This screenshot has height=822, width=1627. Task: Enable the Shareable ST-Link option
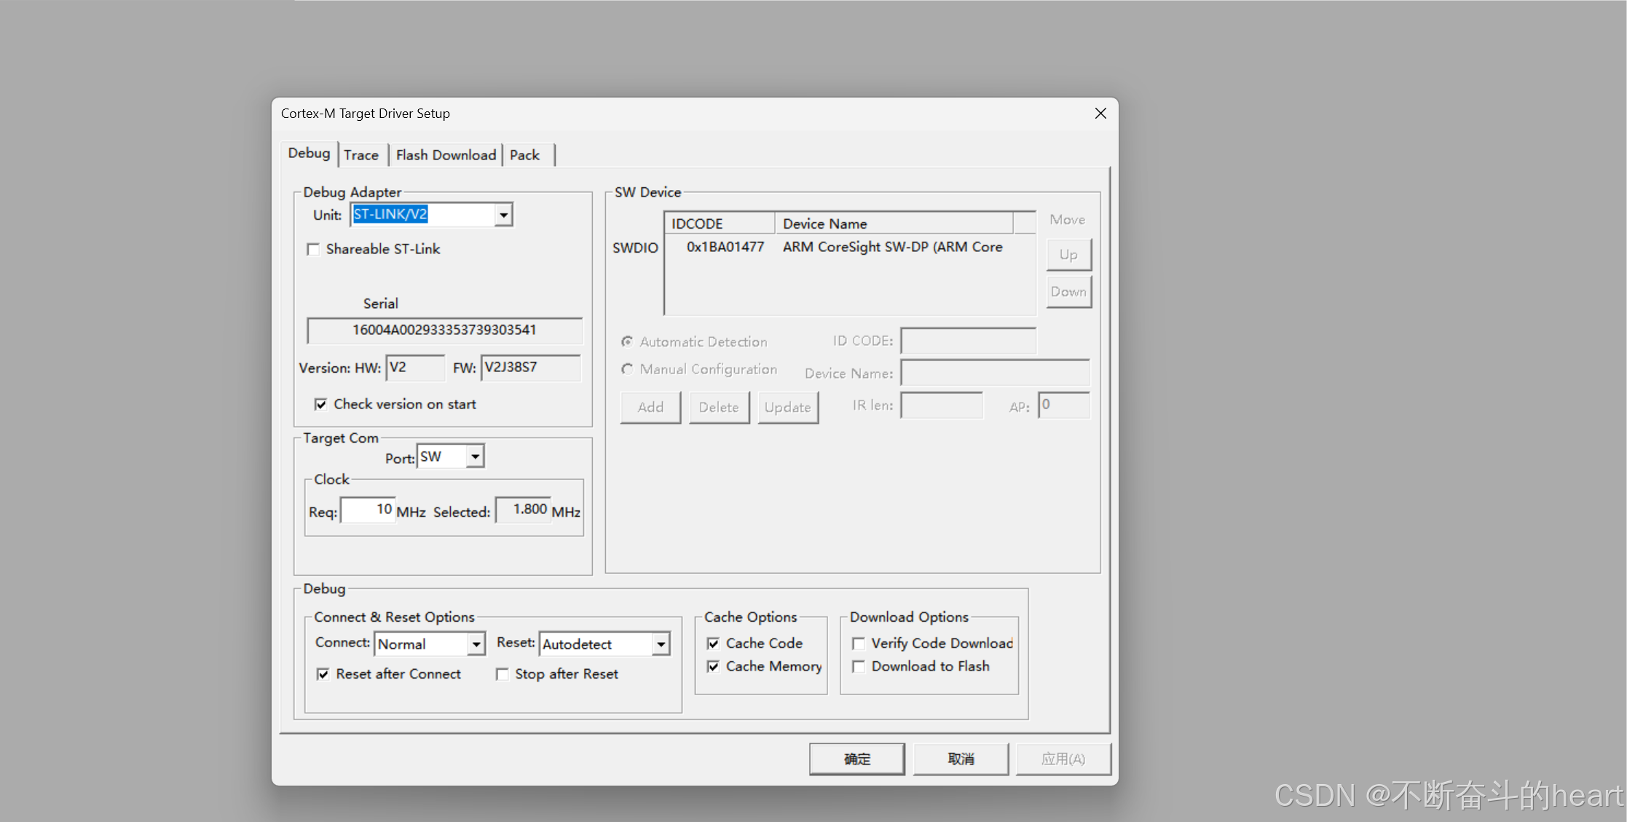coord(313,249)
